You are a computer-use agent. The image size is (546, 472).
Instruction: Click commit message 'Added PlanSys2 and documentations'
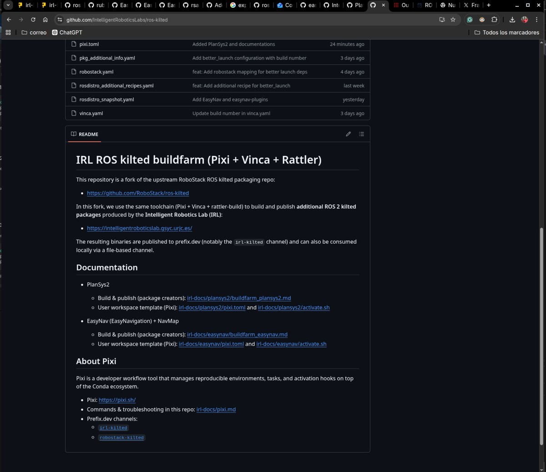pos(233,44)
